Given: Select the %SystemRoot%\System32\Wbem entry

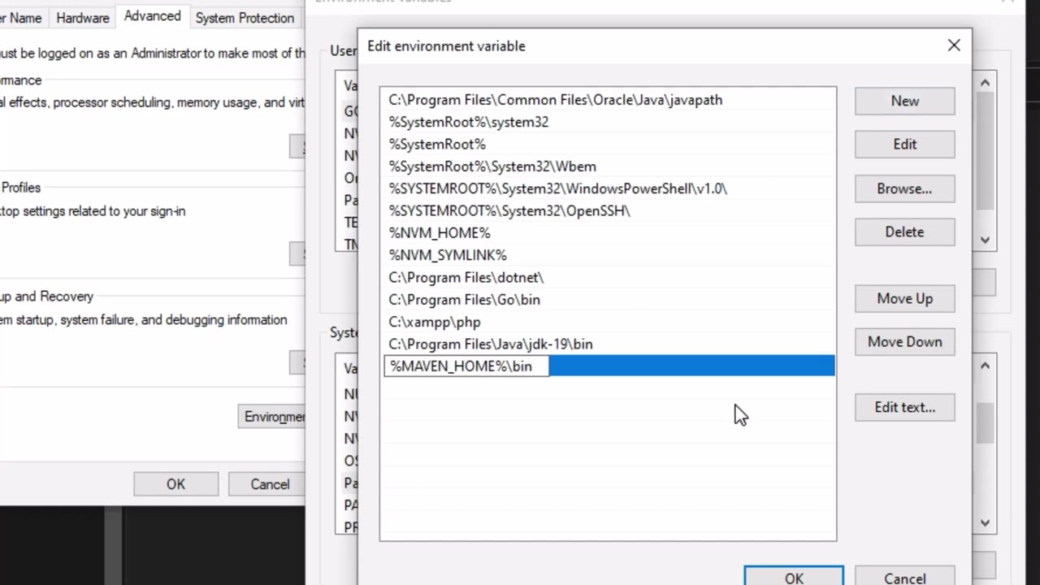Looking at the screenshot, I should click(x=608, y=167).
